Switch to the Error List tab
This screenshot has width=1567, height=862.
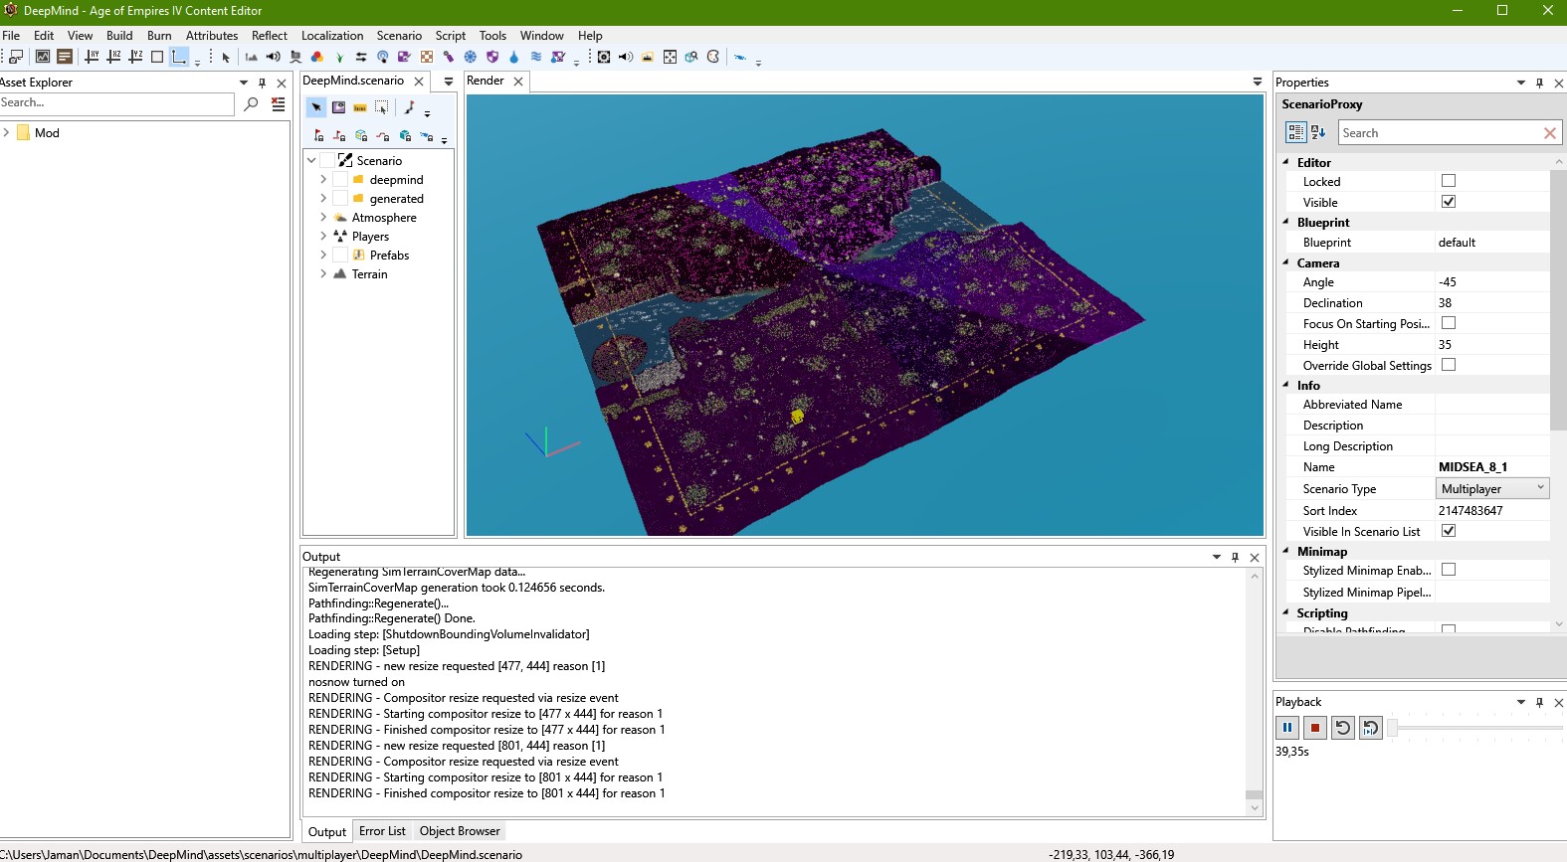pos(382,831)
